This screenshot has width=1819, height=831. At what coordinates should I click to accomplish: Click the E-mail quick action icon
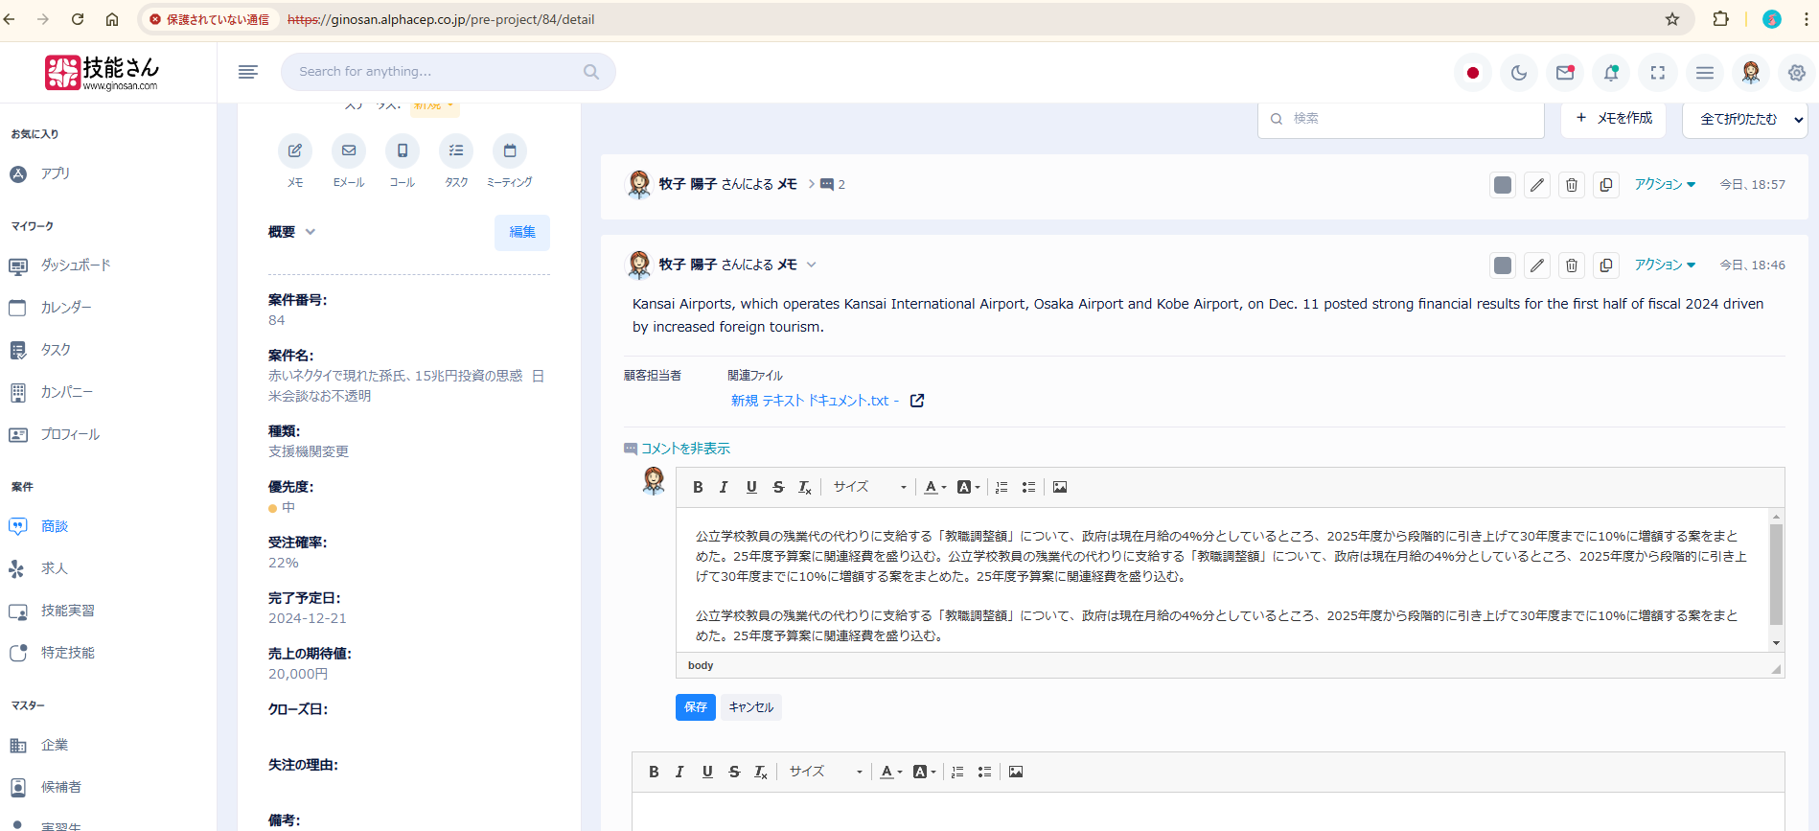(x=349, y=151)
